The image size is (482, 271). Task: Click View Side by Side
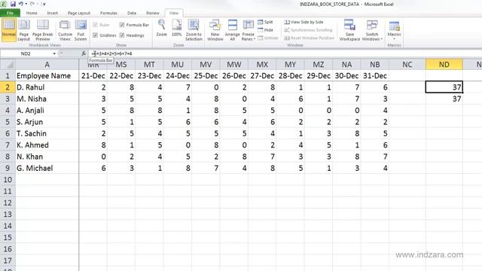click(304, 22)
